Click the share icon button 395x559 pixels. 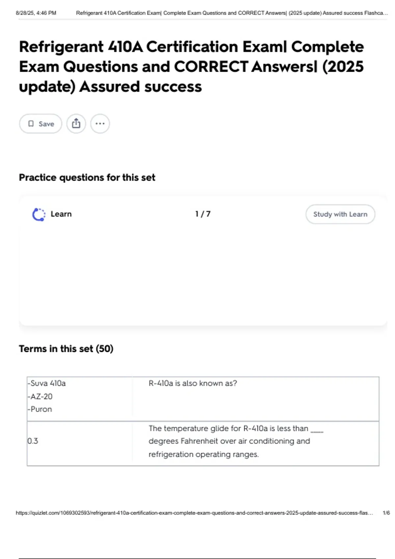[x=76, y=124]
